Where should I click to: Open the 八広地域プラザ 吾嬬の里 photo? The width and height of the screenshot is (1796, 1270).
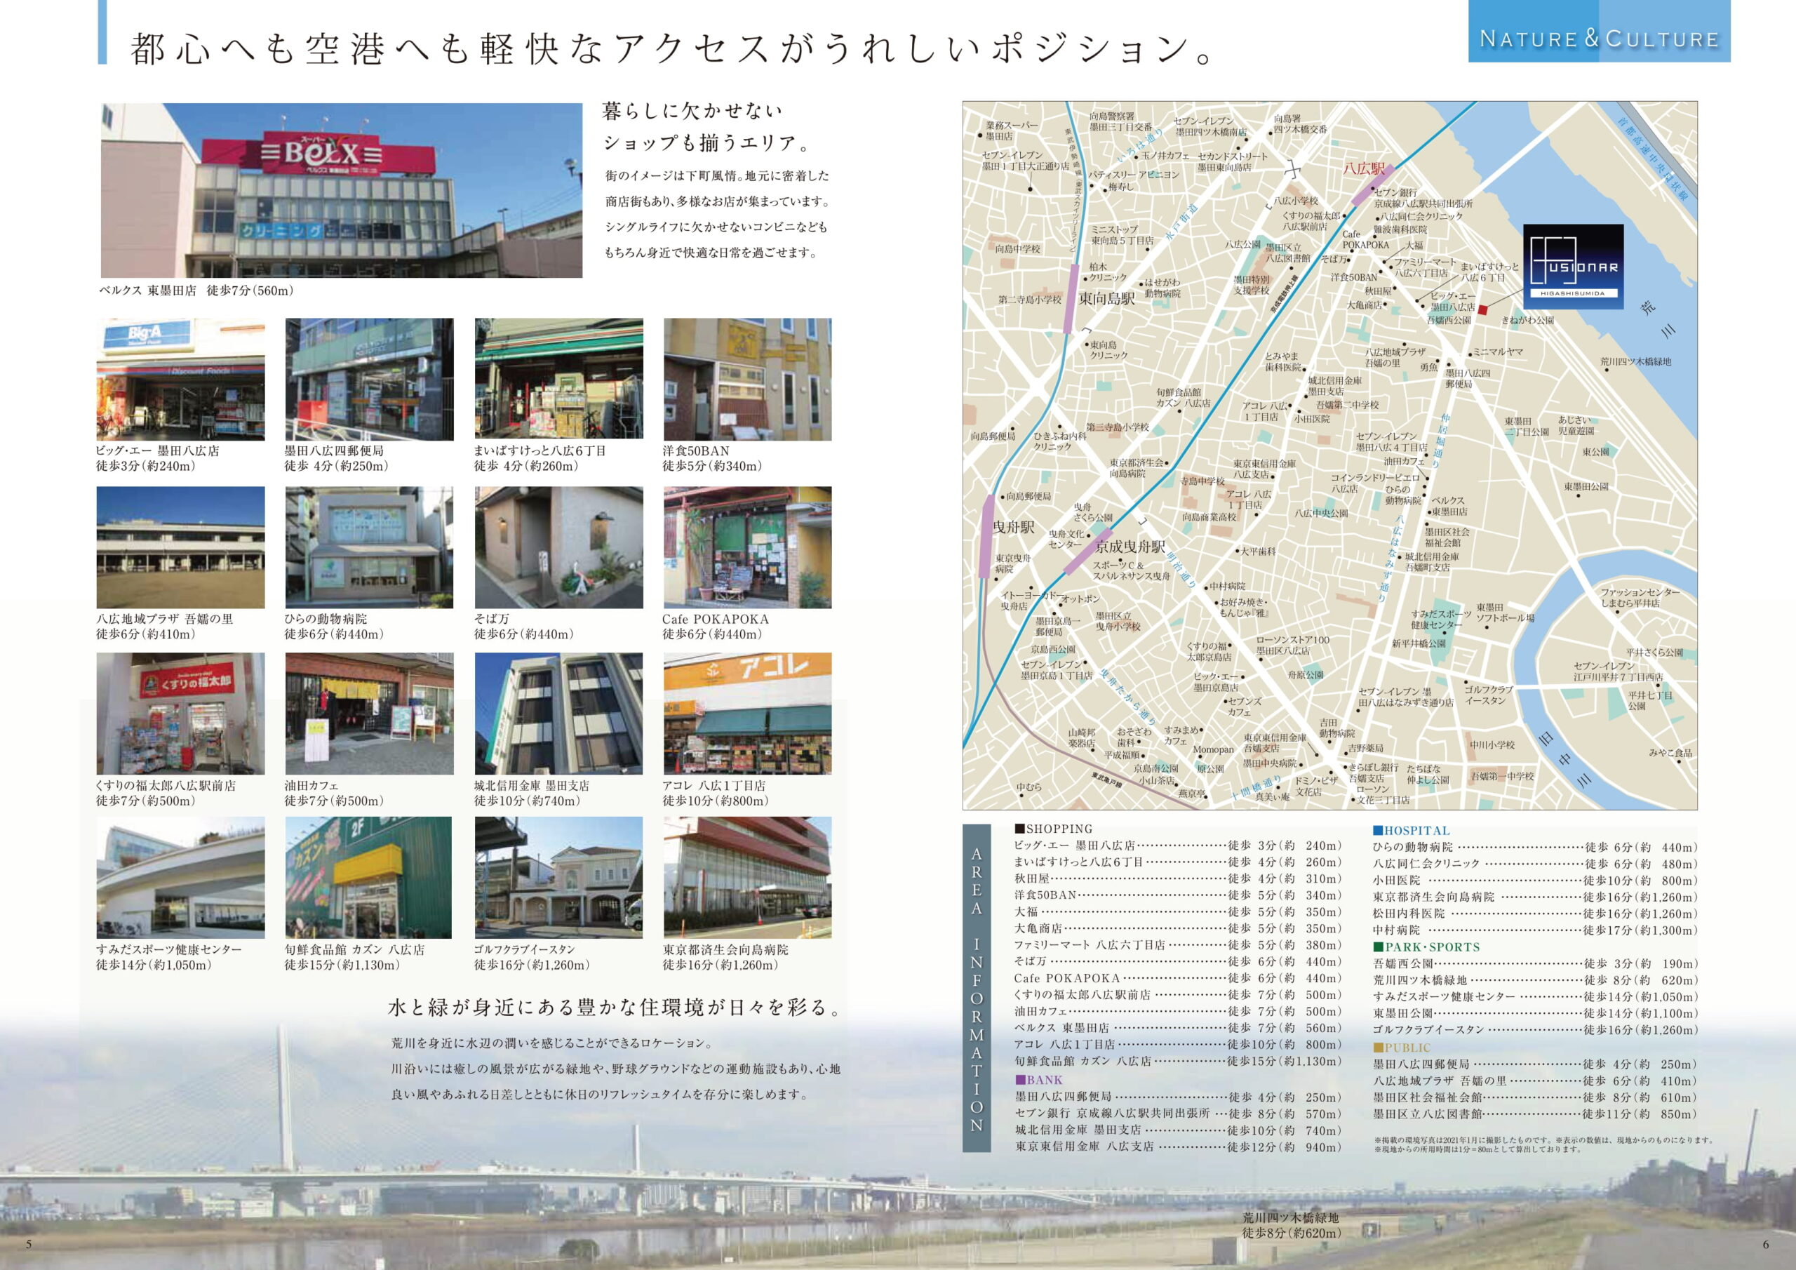[181, 548]
